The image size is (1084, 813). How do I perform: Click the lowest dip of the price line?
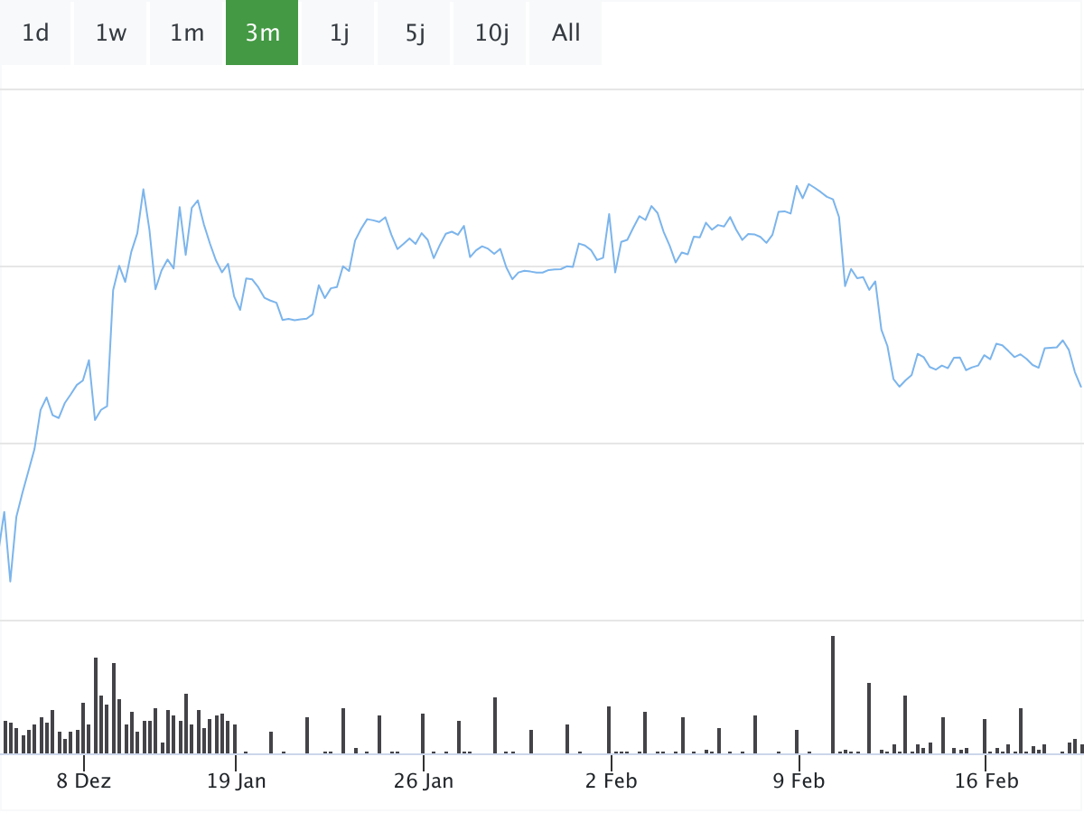pyautogui.click(x=10, y=581)
